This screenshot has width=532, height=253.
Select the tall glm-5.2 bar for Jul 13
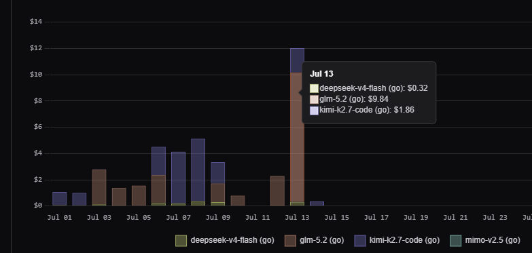pyautogui.click(x=297, y=137)
